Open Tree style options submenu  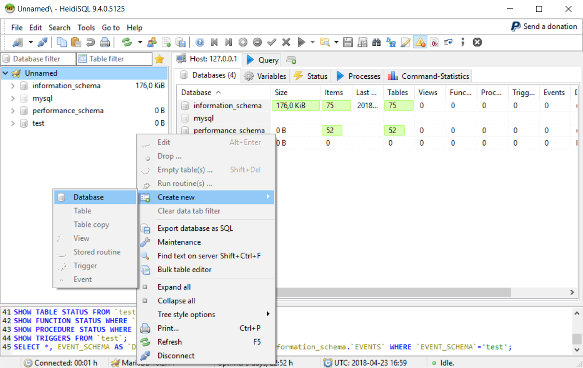(206, 314)
